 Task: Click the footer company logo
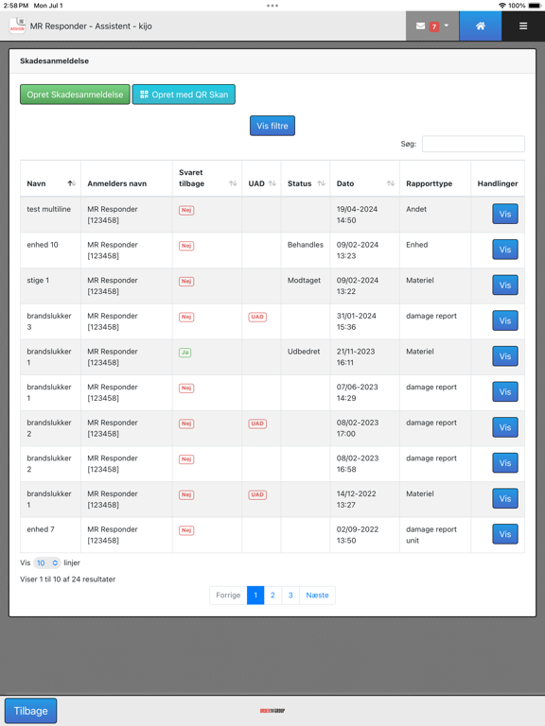click(272, 711)
